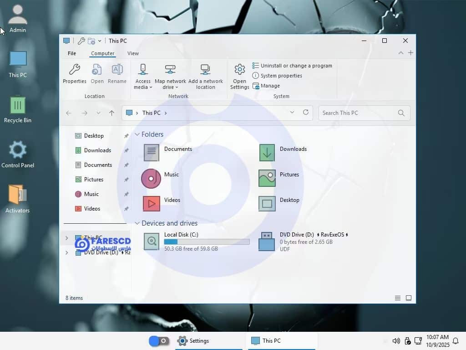
Task: Click Add a network location icon
Action: (205, 70)
